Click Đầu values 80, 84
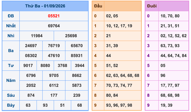Screen dimensions: 191x112 point(112,95)
